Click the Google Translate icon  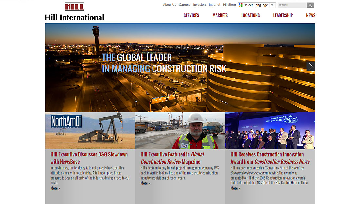[241, 5]
